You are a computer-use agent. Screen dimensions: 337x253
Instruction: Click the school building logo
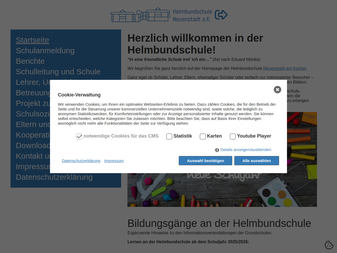click(x=140, y=15)
